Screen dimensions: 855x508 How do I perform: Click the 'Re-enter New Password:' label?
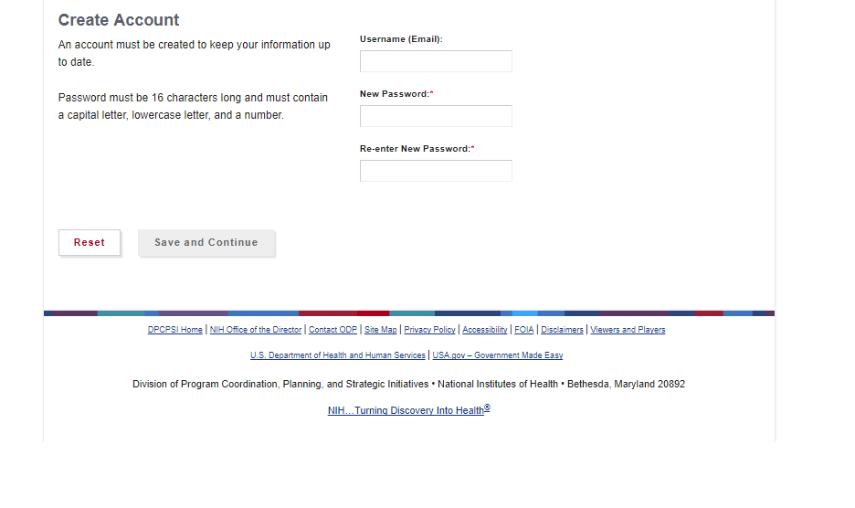click(x=417, y=148)
